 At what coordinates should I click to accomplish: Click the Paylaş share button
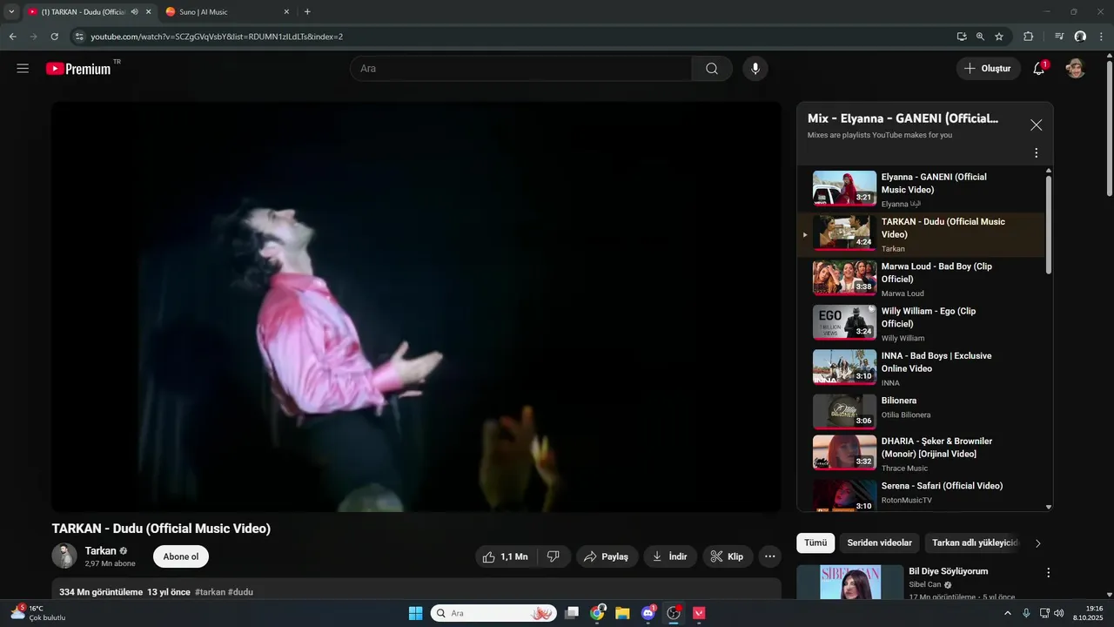607,556
